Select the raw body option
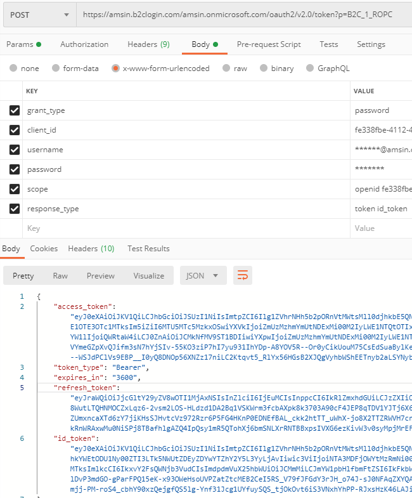This screenshot has width=412, height=498. (226, 68)
